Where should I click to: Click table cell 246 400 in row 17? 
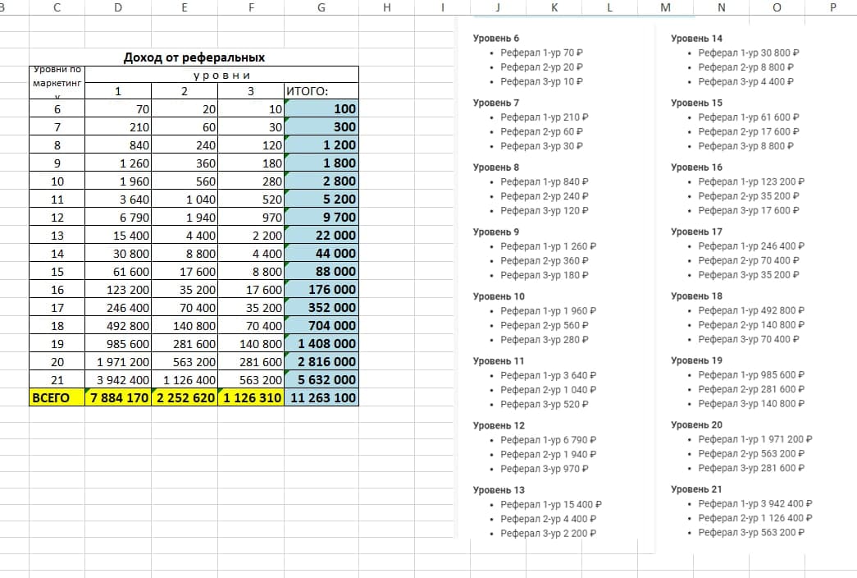(x=118, y=308)
